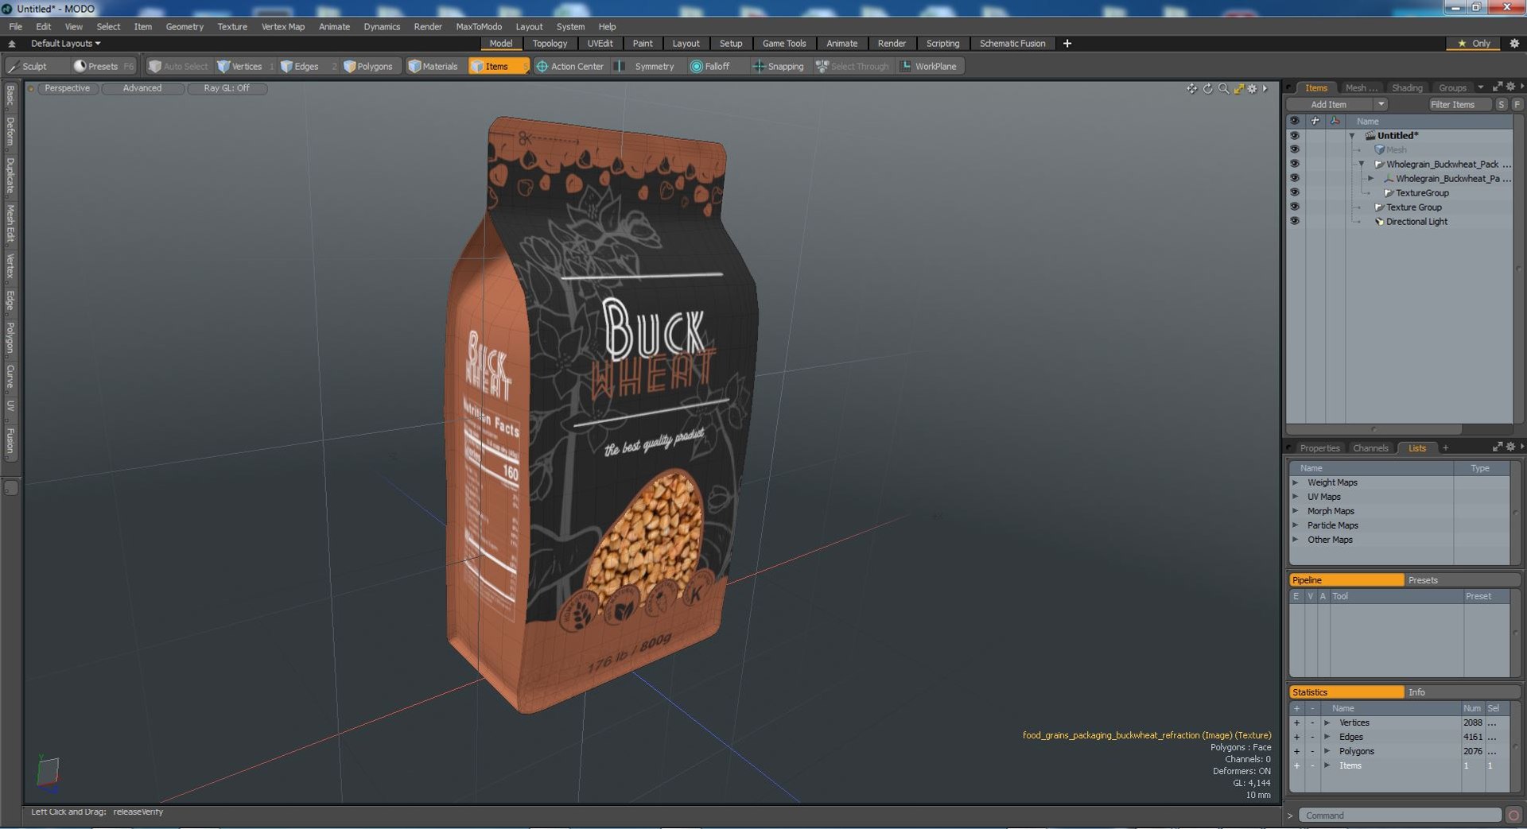
Task: Expand the Morph Maps list
Action: coord(1296,511)
